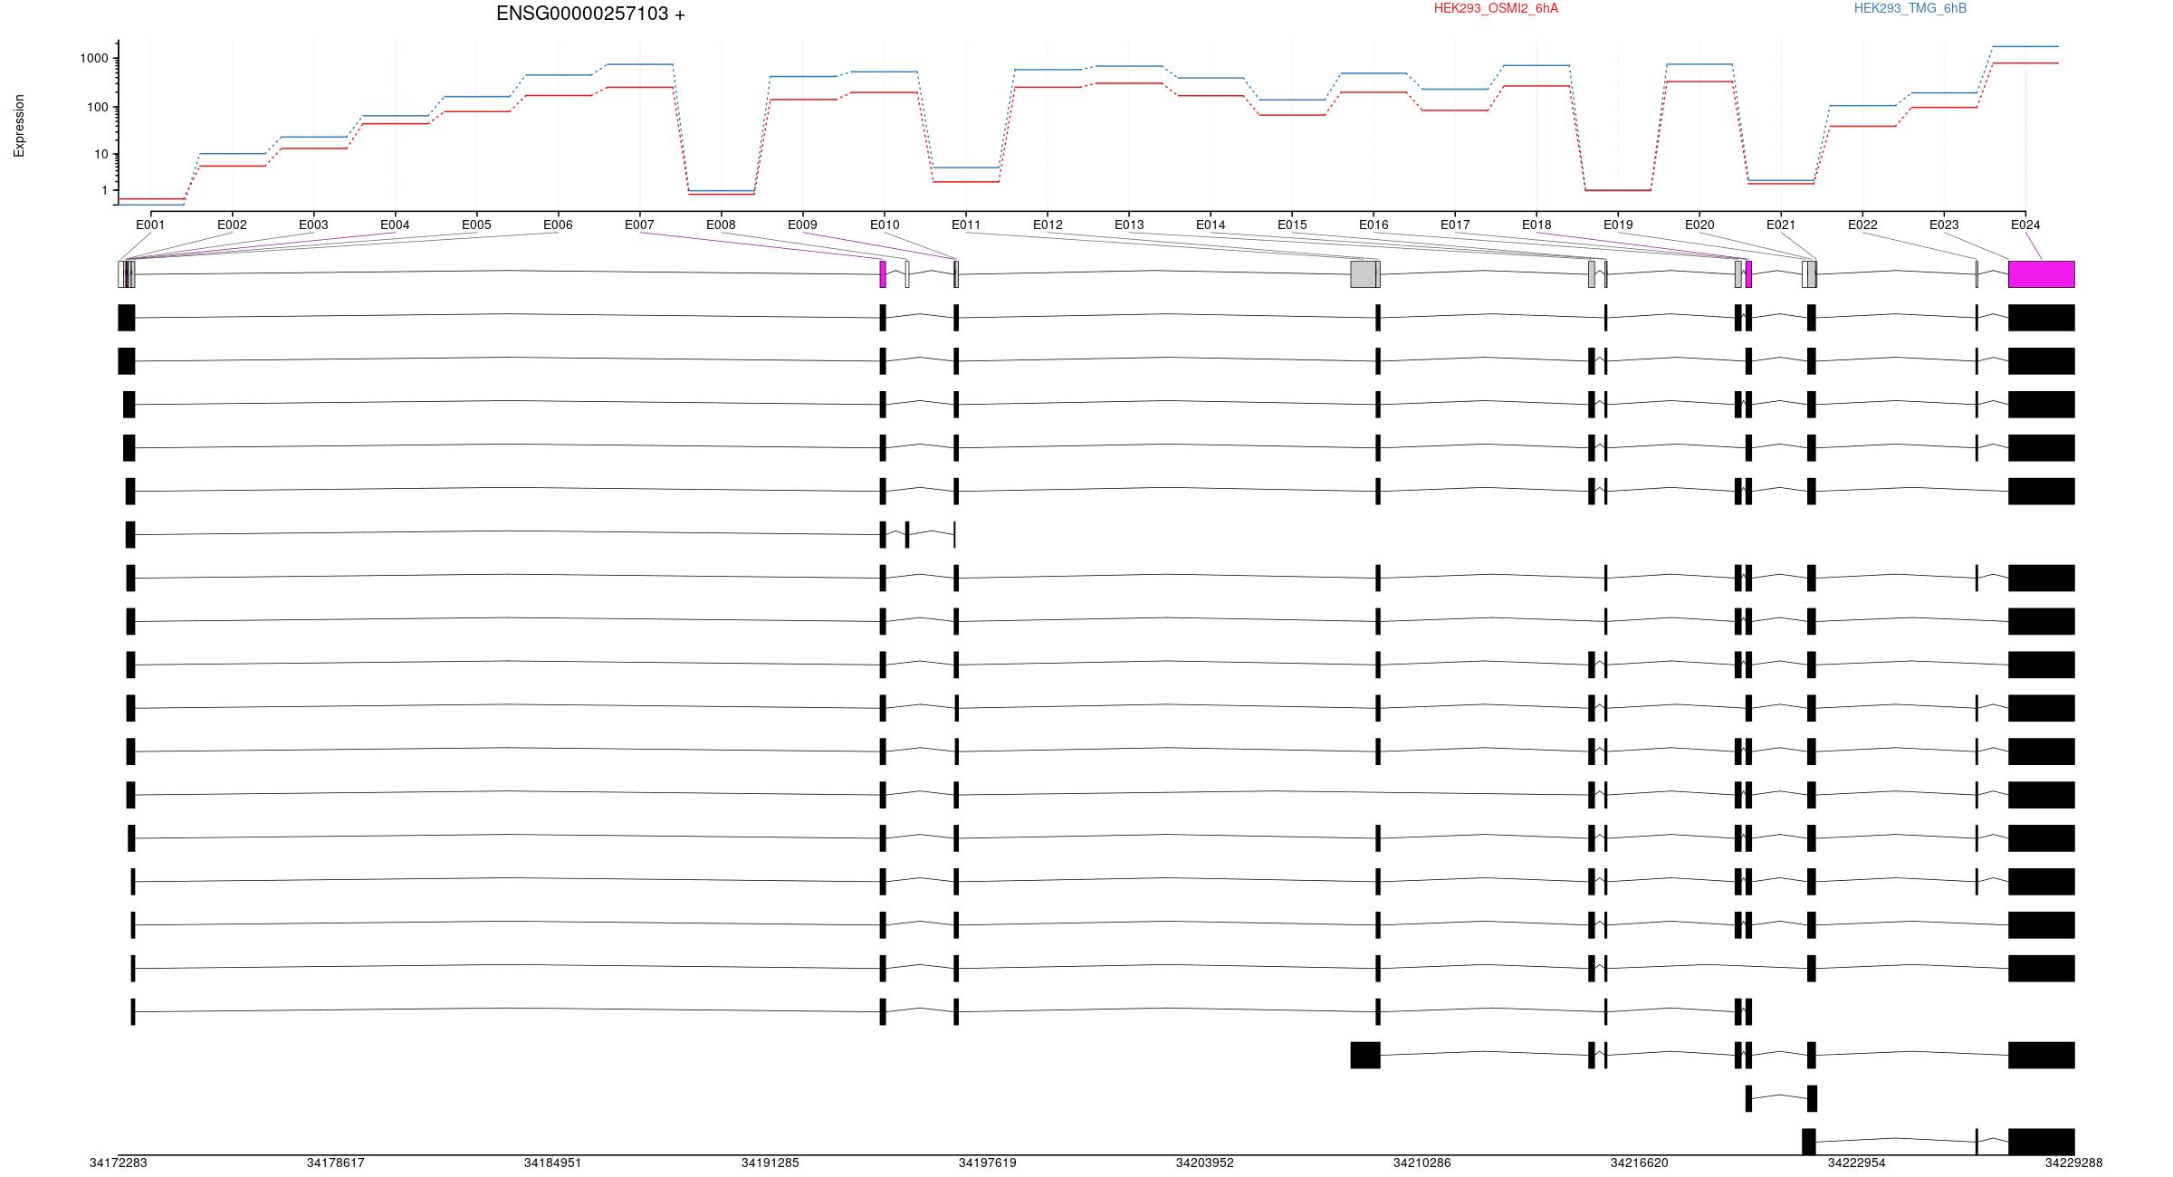Click the red expression line segment above E001
This screenshot has height=1177, width=2173.
(x=151, y=198)
